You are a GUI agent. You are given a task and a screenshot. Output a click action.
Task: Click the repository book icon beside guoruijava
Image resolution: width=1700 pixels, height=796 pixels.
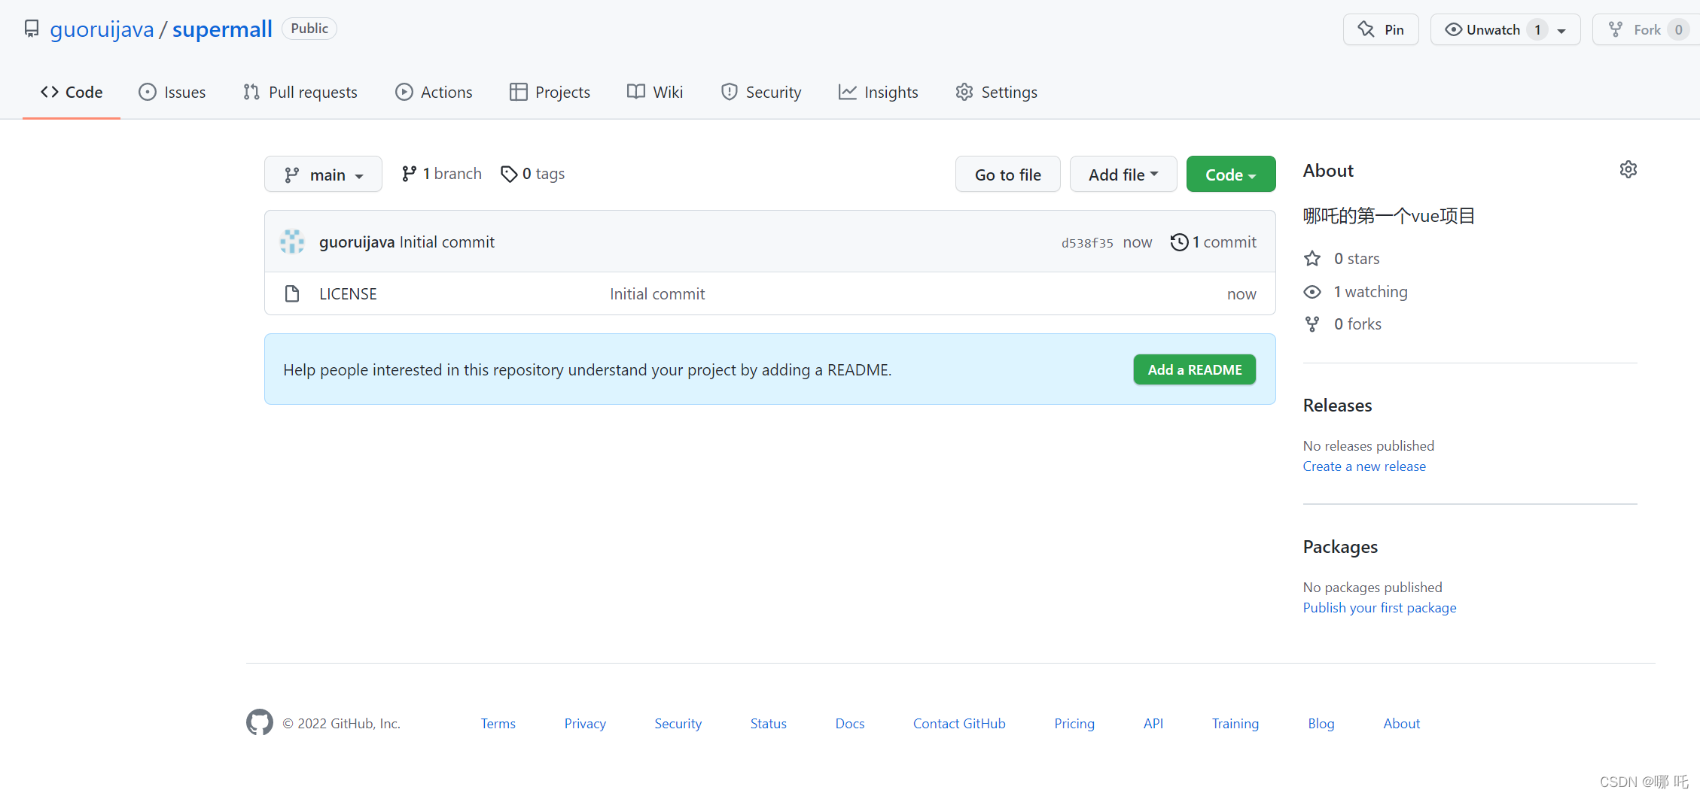(32, 29)
